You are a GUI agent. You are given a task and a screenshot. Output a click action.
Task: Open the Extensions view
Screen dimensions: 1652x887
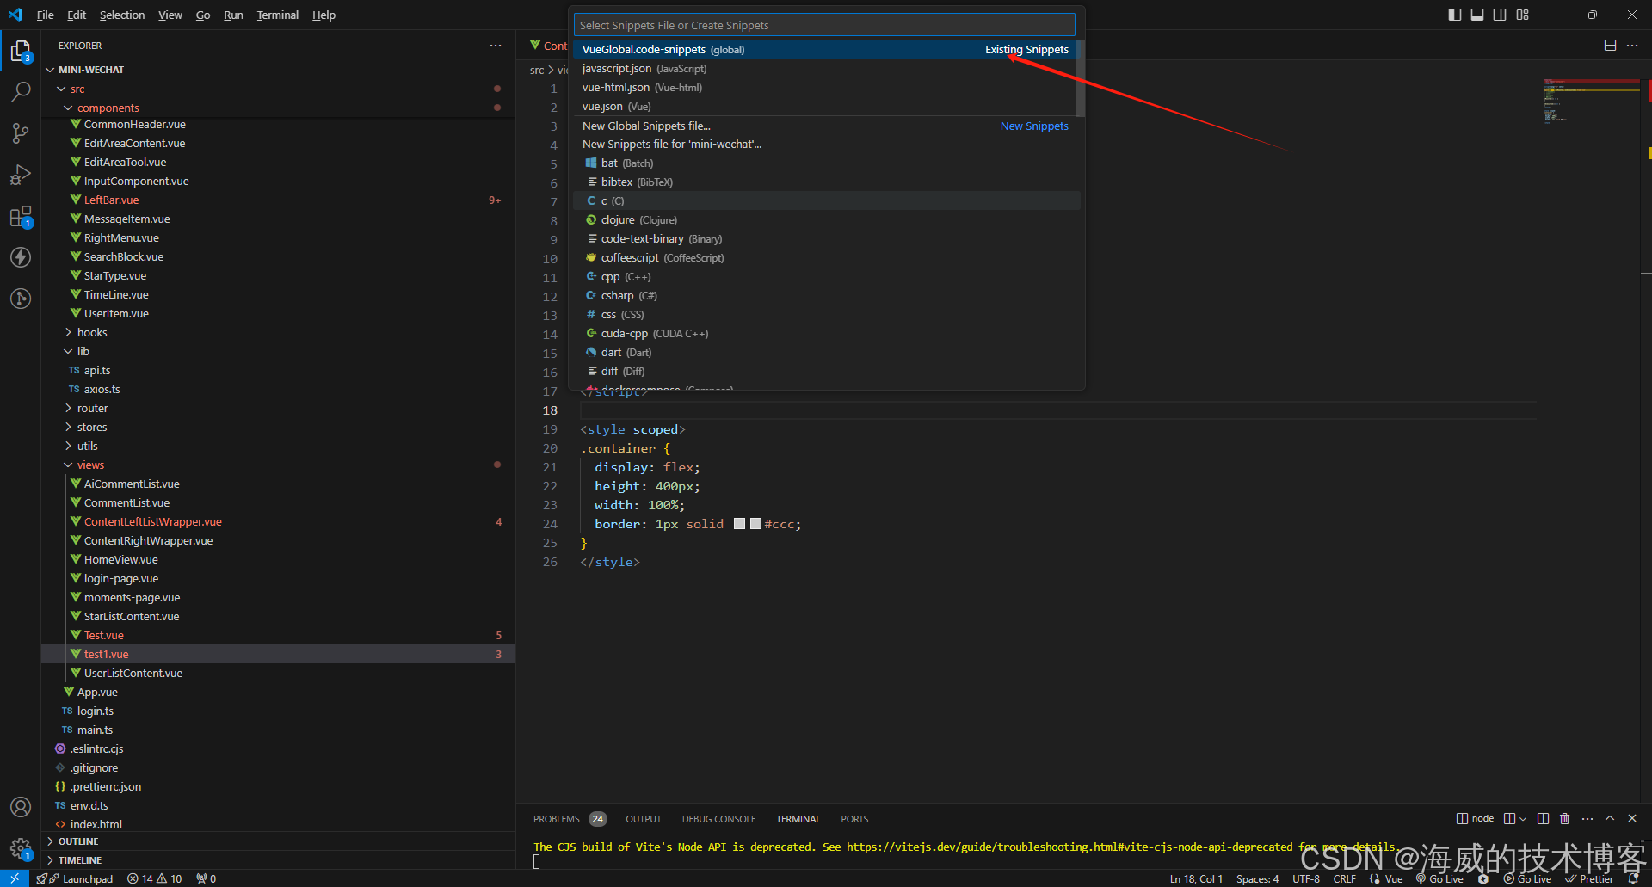click(21, 216)
